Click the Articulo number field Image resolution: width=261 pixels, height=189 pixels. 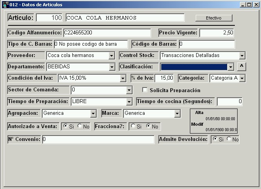click(x=49, y=18)
